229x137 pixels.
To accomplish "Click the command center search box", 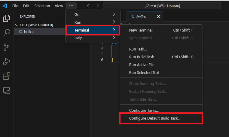I will [x=162, y=6].
